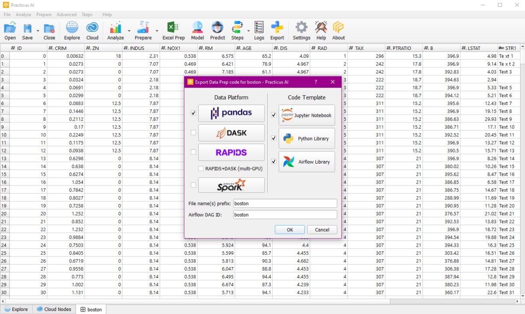Launch Excel Prep from toolbar
Viewport: 525px width, 314px height.
click(174, 31)
